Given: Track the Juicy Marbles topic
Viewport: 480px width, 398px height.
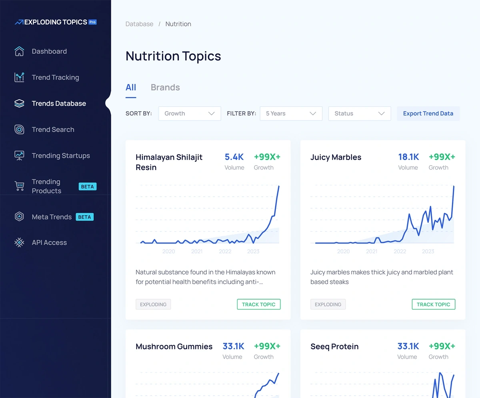Looking at the screenshot, I should point(434,304).
